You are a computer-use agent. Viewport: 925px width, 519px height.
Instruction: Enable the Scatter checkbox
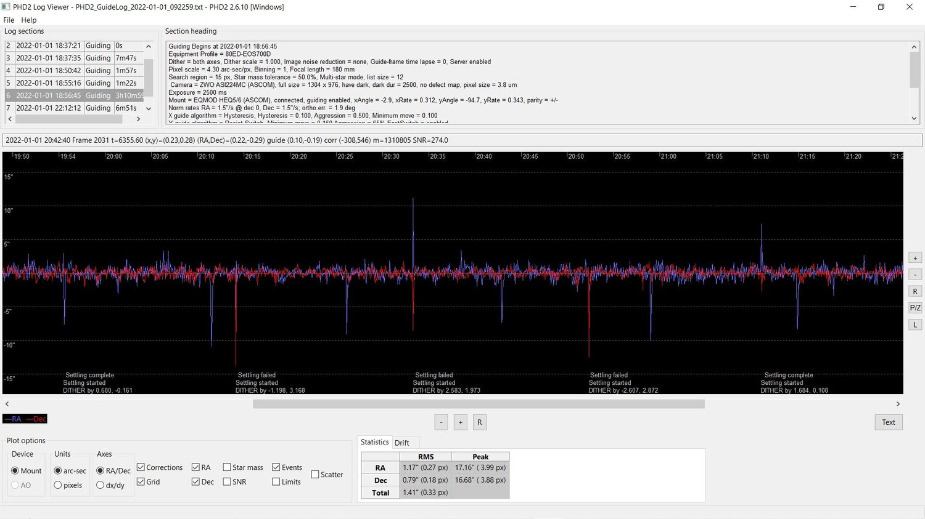pyautogui.click(x=314, y=475)
